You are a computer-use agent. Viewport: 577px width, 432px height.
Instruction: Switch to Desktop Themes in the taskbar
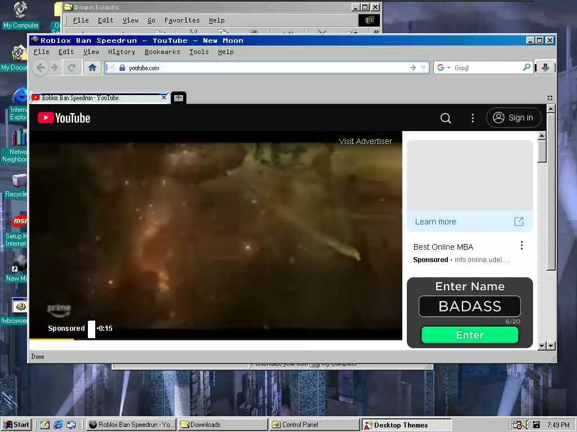tap(407, 425)
